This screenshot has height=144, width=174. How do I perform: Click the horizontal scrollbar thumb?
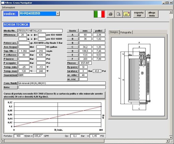(54, 141)
